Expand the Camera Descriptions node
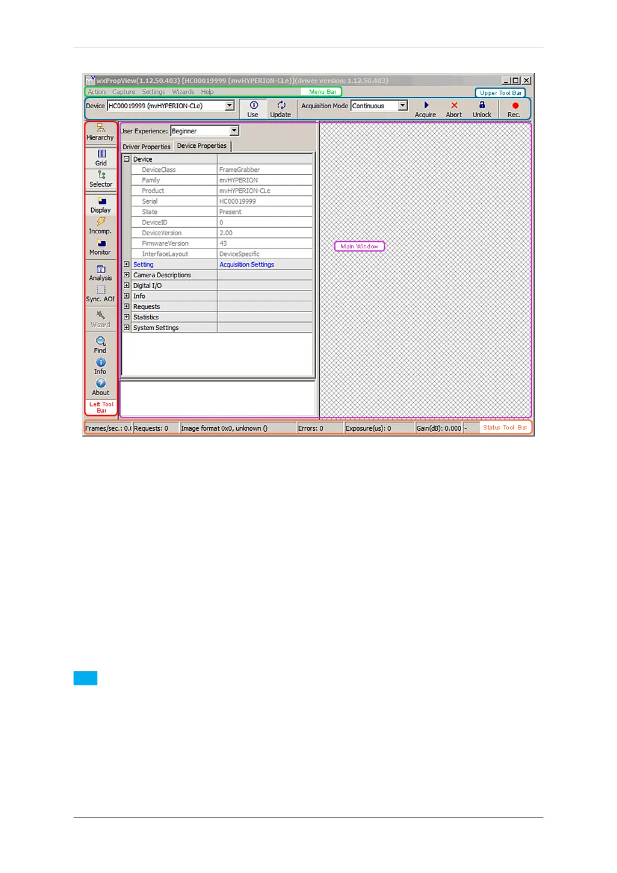 tap(126, 275)
